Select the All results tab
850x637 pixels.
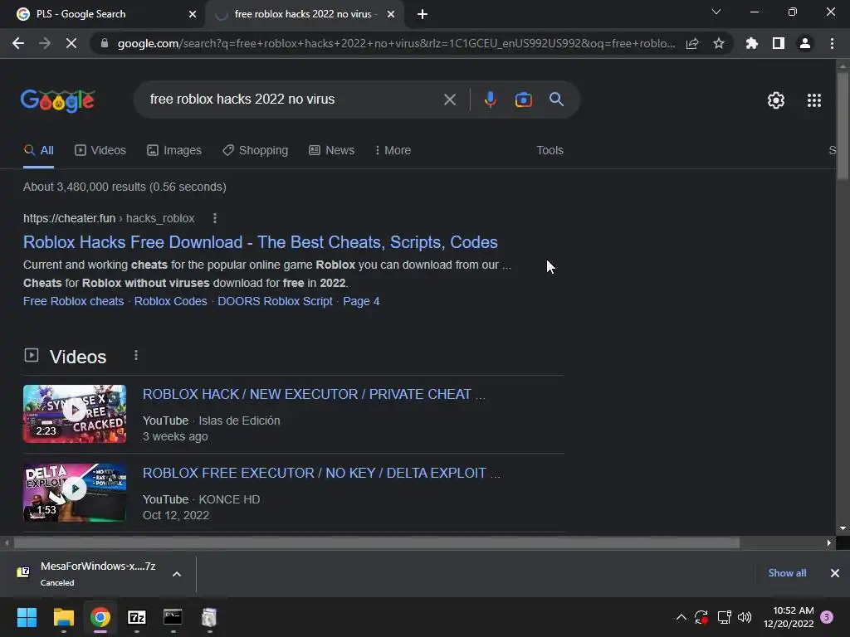coord(38,151)
